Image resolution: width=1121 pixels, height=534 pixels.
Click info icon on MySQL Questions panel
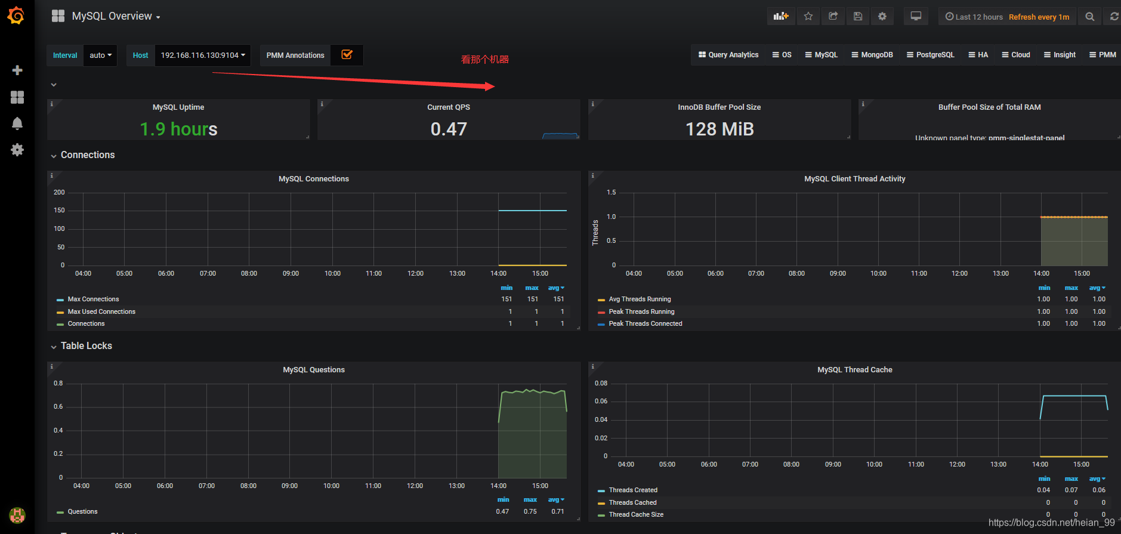click(52, 366)
